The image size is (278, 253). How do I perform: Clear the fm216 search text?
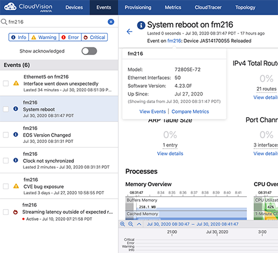pos(111,22)
